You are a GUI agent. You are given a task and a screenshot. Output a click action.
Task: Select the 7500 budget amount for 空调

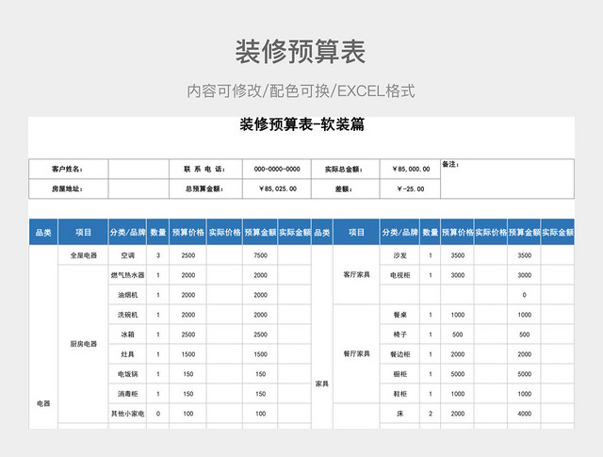260,255
